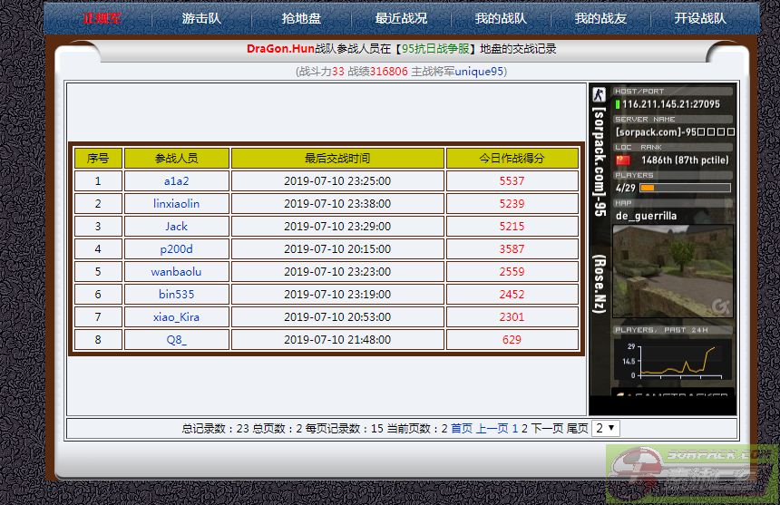
Task: Click the 首页 first page link
Action: click(x=462, y=429)
